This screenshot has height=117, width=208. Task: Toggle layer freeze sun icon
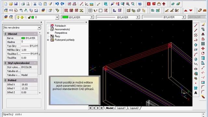pos(22,17)
